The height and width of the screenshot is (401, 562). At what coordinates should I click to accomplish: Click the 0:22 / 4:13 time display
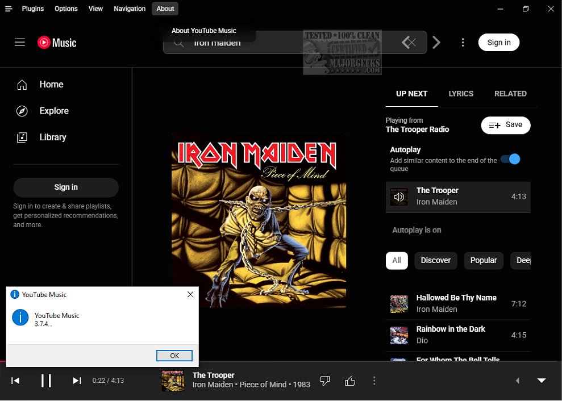pyautogui.click(x=108, y=381)
